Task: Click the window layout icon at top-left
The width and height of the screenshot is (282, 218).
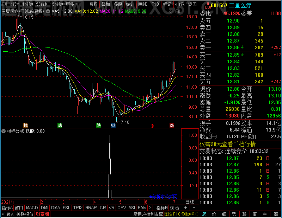Action: click(5, 4)
